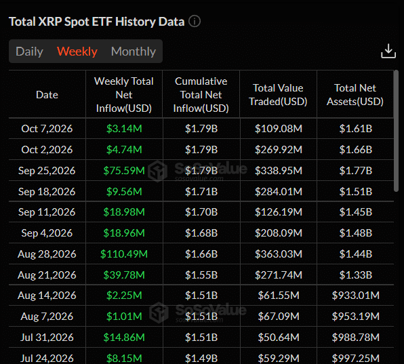The image size is (404, 364).
Task: Download the history data via the download icon
Action: click(x=388, y=51)
